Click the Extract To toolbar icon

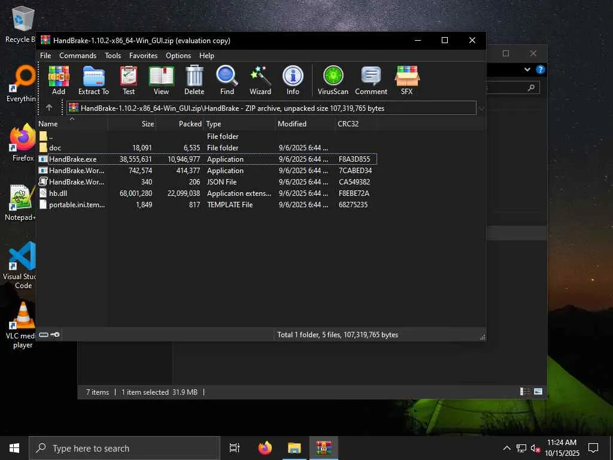click(93, 80)
